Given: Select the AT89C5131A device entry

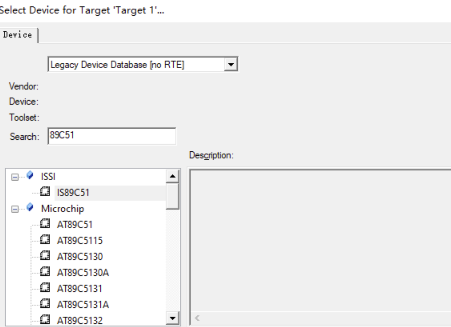Looking at the screenshot, I should click(83, 305).
